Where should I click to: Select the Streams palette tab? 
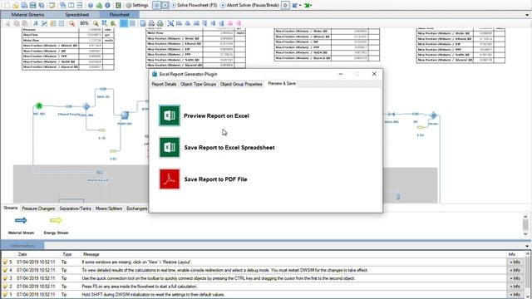(x=11, y=208)
